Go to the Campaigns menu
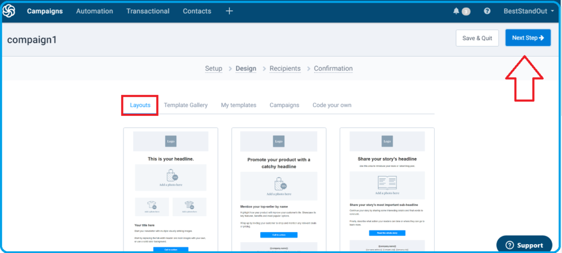 coord(45,11)
